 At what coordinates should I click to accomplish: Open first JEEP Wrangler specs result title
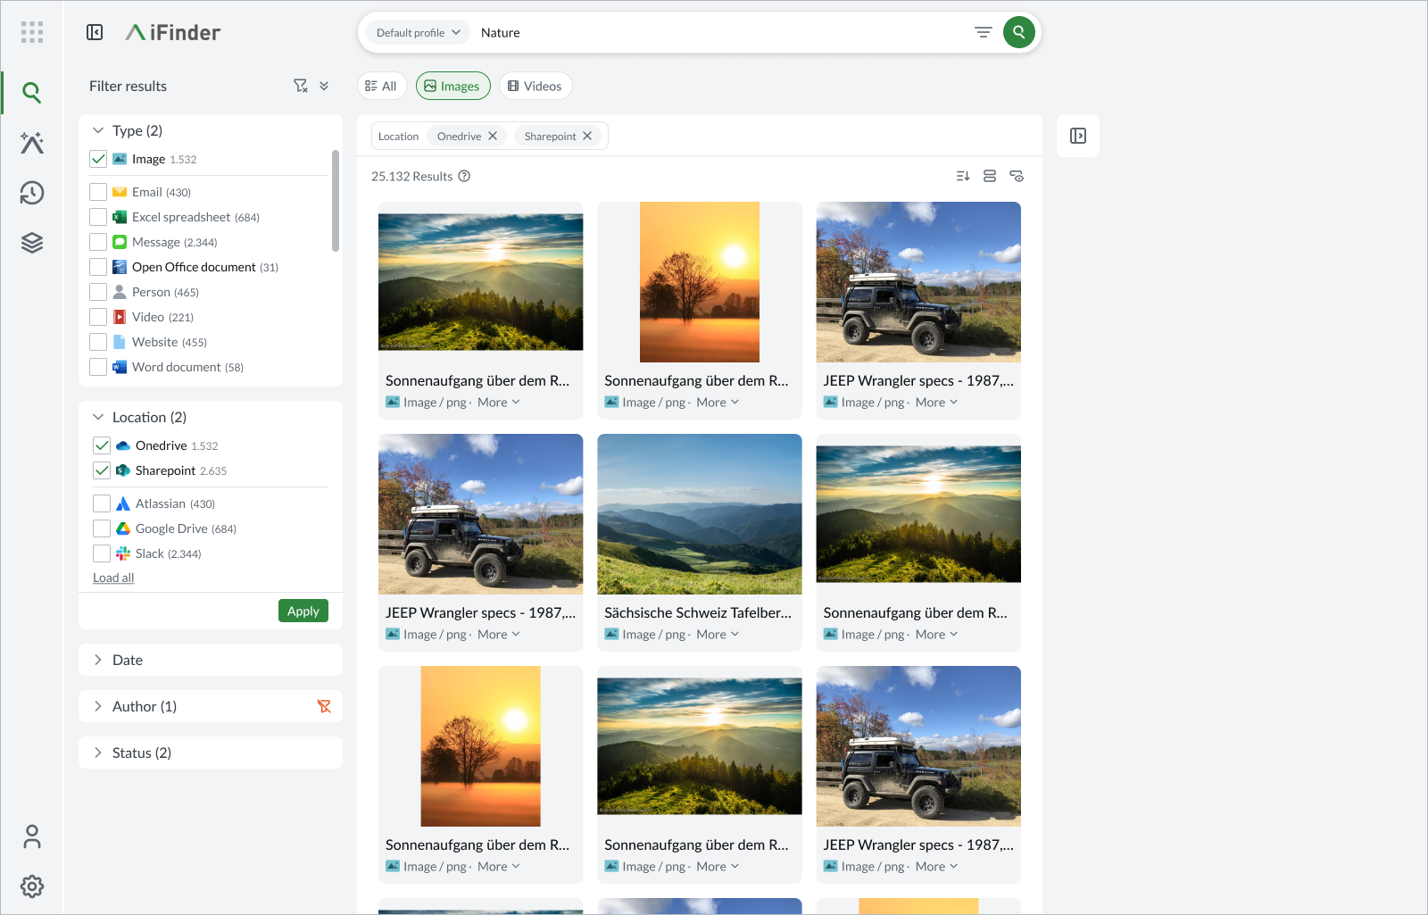pos(918,380)
